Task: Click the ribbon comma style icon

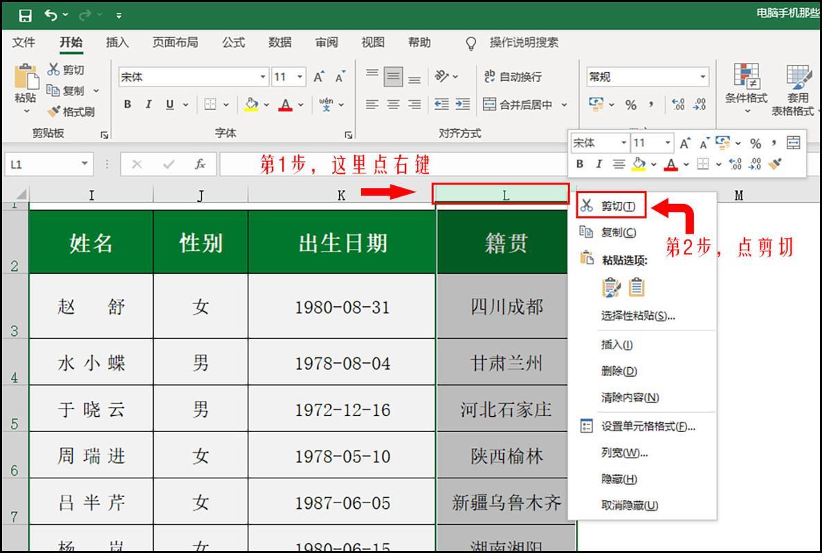Action: click(651, 104)
